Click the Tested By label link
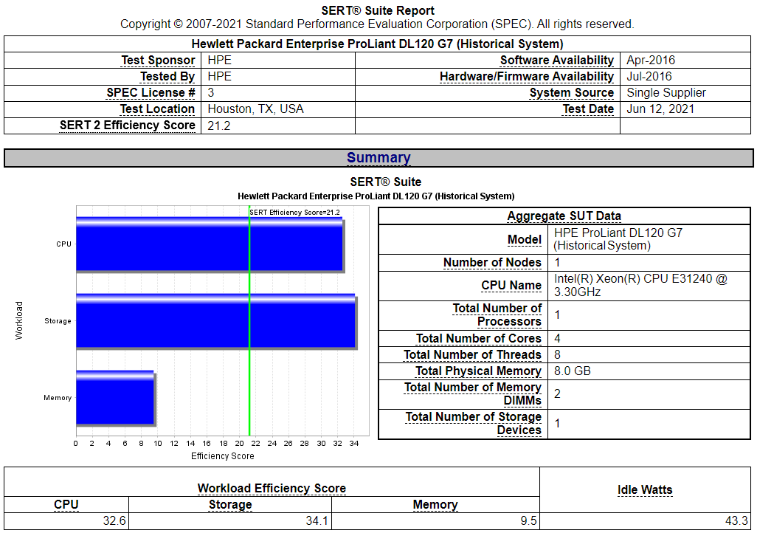Screen dimensions: 757x533 tap(167, 76)
